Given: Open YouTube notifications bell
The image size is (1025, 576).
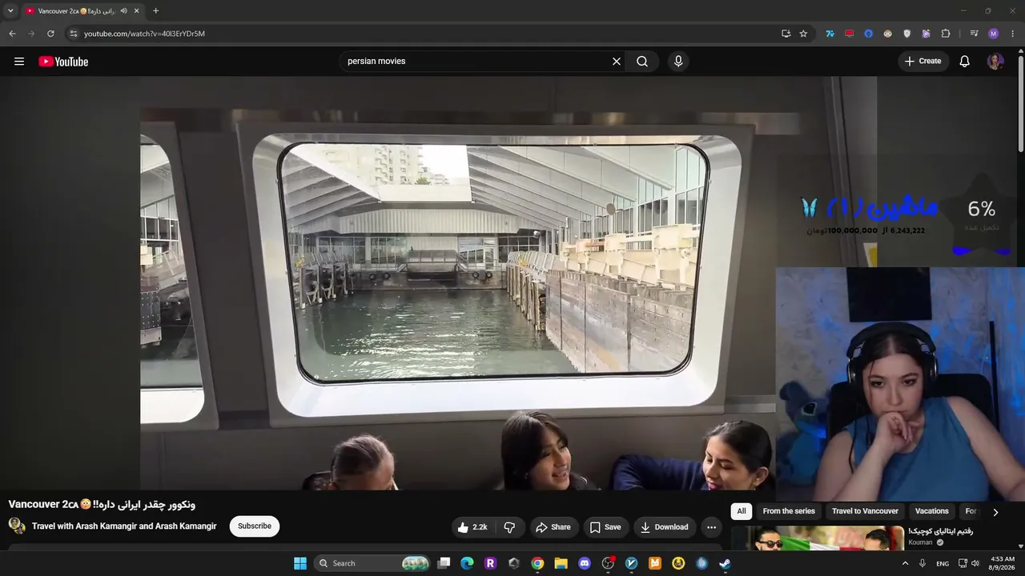Looking at the screenshot, I should [965, 62].
